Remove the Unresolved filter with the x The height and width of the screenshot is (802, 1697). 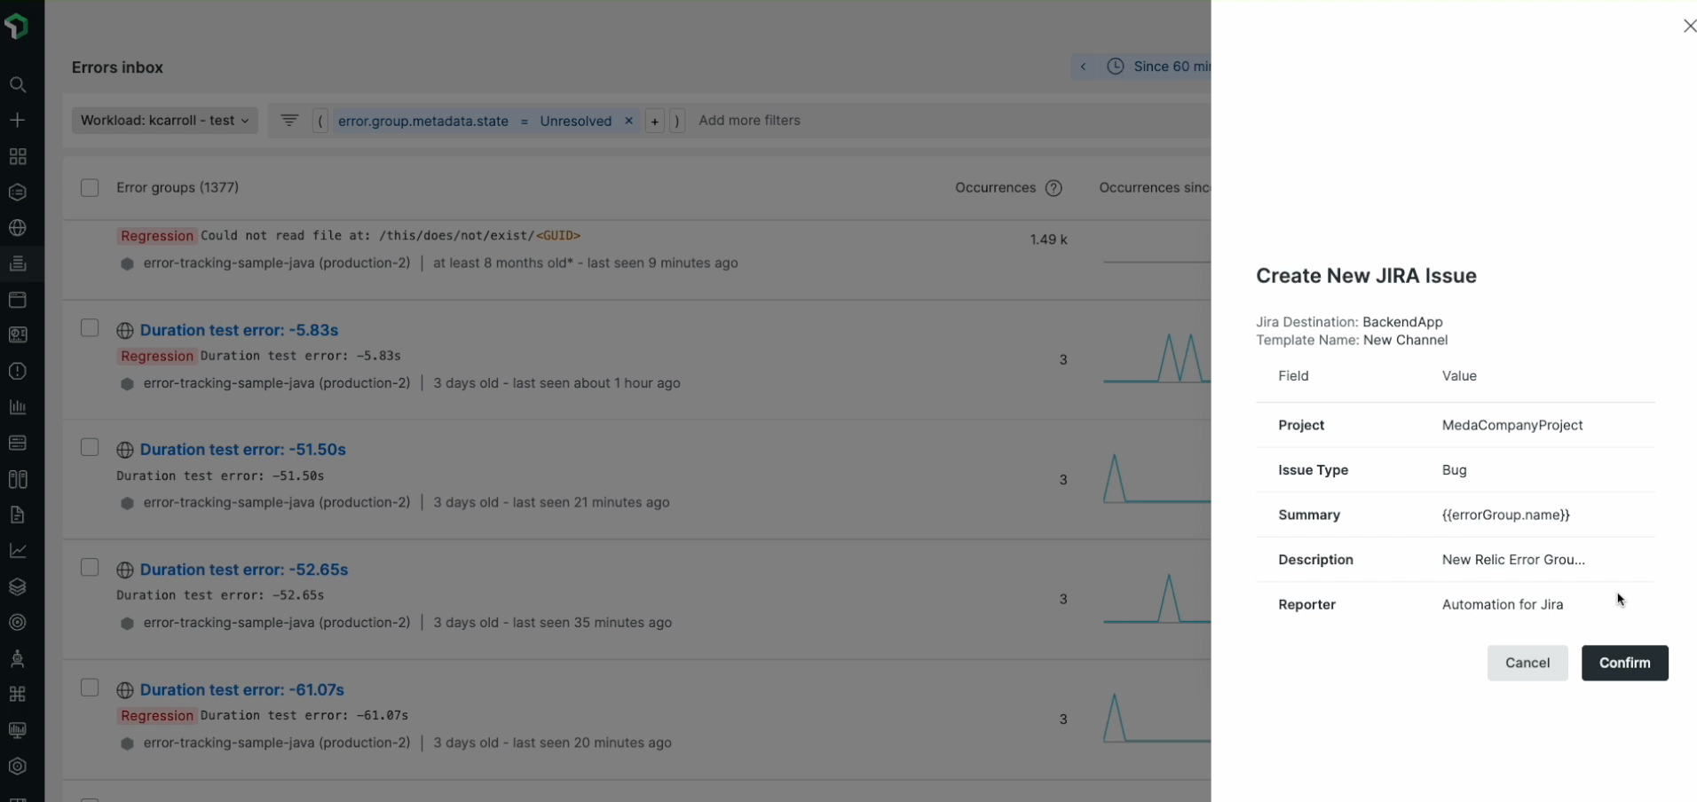tap(628, 121)
